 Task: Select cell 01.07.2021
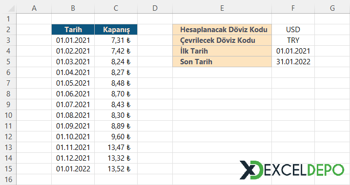click(x=73, y=104)
